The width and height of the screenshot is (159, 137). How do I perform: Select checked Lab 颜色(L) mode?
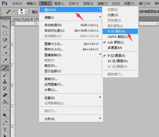point(120,42)
